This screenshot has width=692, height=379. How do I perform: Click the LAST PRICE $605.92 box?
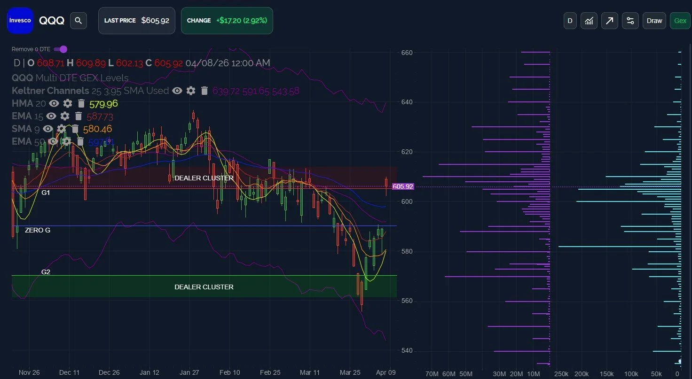click(137, 21)
